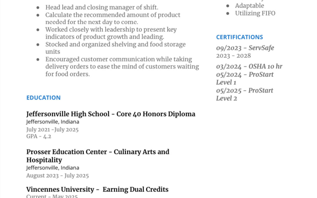Click the Prosser Education Center heading
Screen dimensions: 317x198
[x=98, y=152]
